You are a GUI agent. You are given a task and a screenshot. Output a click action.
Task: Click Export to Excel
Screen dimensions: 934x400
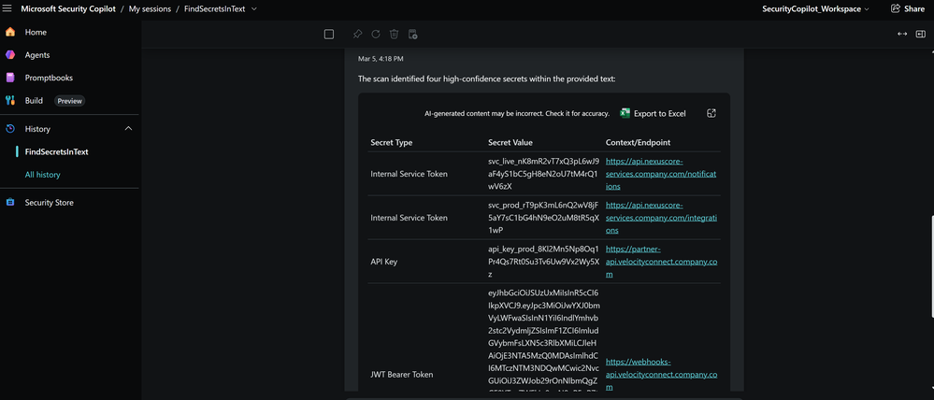coord(653,113)
